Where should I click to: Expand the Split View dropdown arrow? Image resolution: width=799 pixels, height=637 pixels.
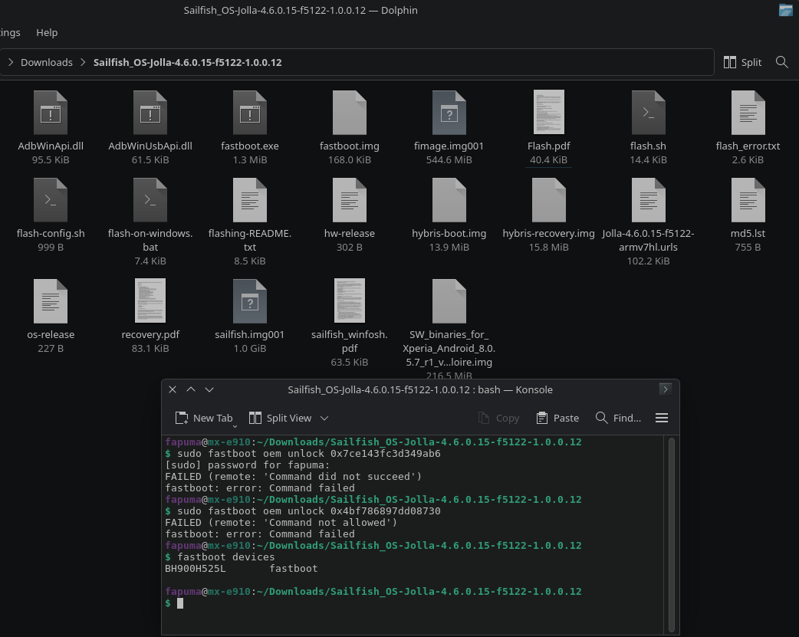(x=324, y=419)
